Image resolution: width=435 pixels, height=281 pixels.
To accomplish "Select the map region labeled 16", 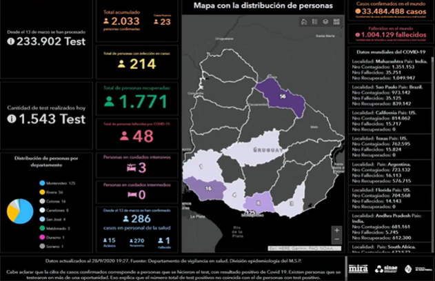I will (x=208, y=187).
